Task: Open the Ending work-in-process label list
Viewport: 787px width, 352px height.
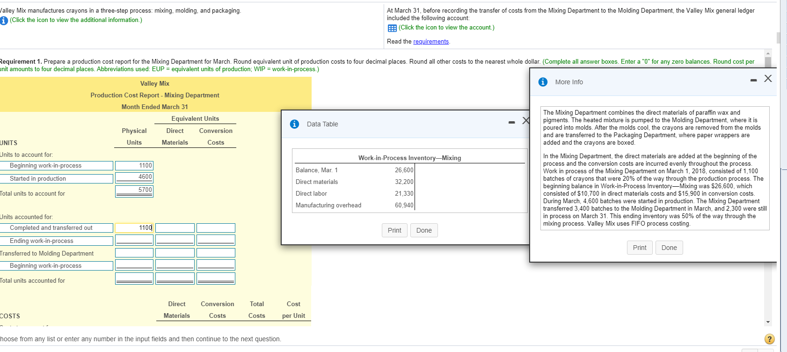Action: 57,241
